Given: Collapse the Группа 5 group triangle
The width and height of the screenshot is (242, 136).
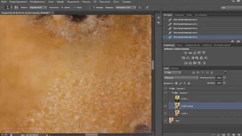Looking at the screenshot, I should [173, 93].
